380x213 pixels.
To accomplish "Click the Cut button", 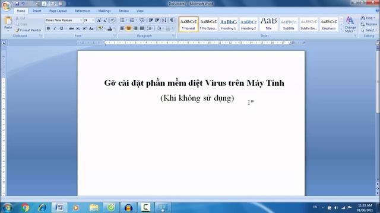I will click(20, 18).
